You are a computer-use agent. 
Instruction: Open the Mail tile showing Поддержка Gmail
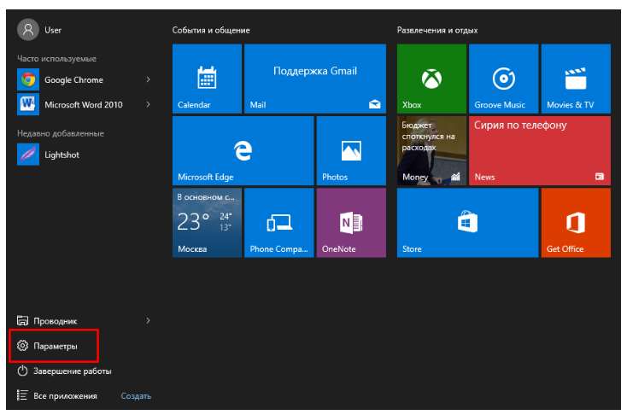pyautogui.click(x=315, y=79)
